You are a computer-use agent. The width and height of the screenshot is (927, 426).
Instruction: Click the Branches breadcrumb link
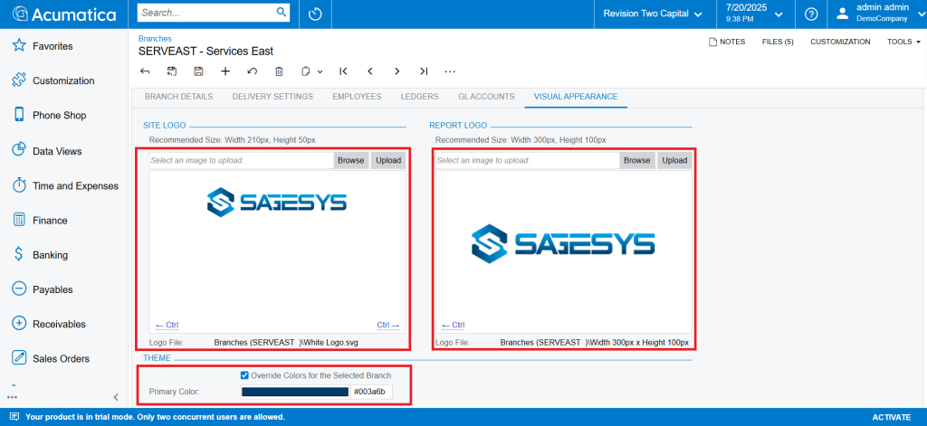[x=155, y=39]
